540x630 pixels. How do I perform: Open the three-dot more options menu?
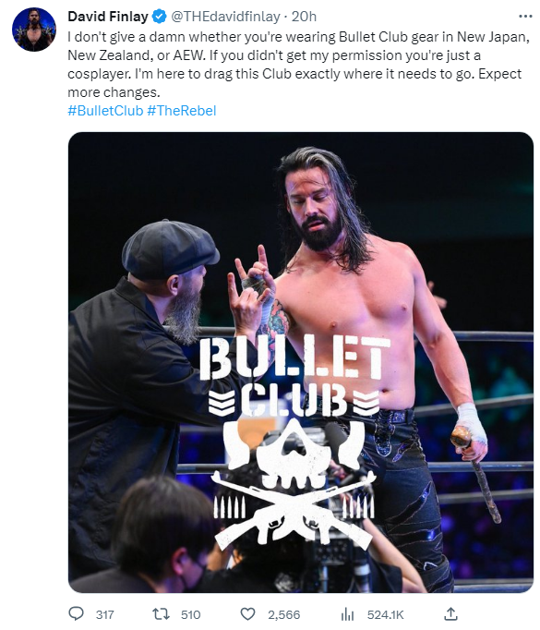pos(525,17)
